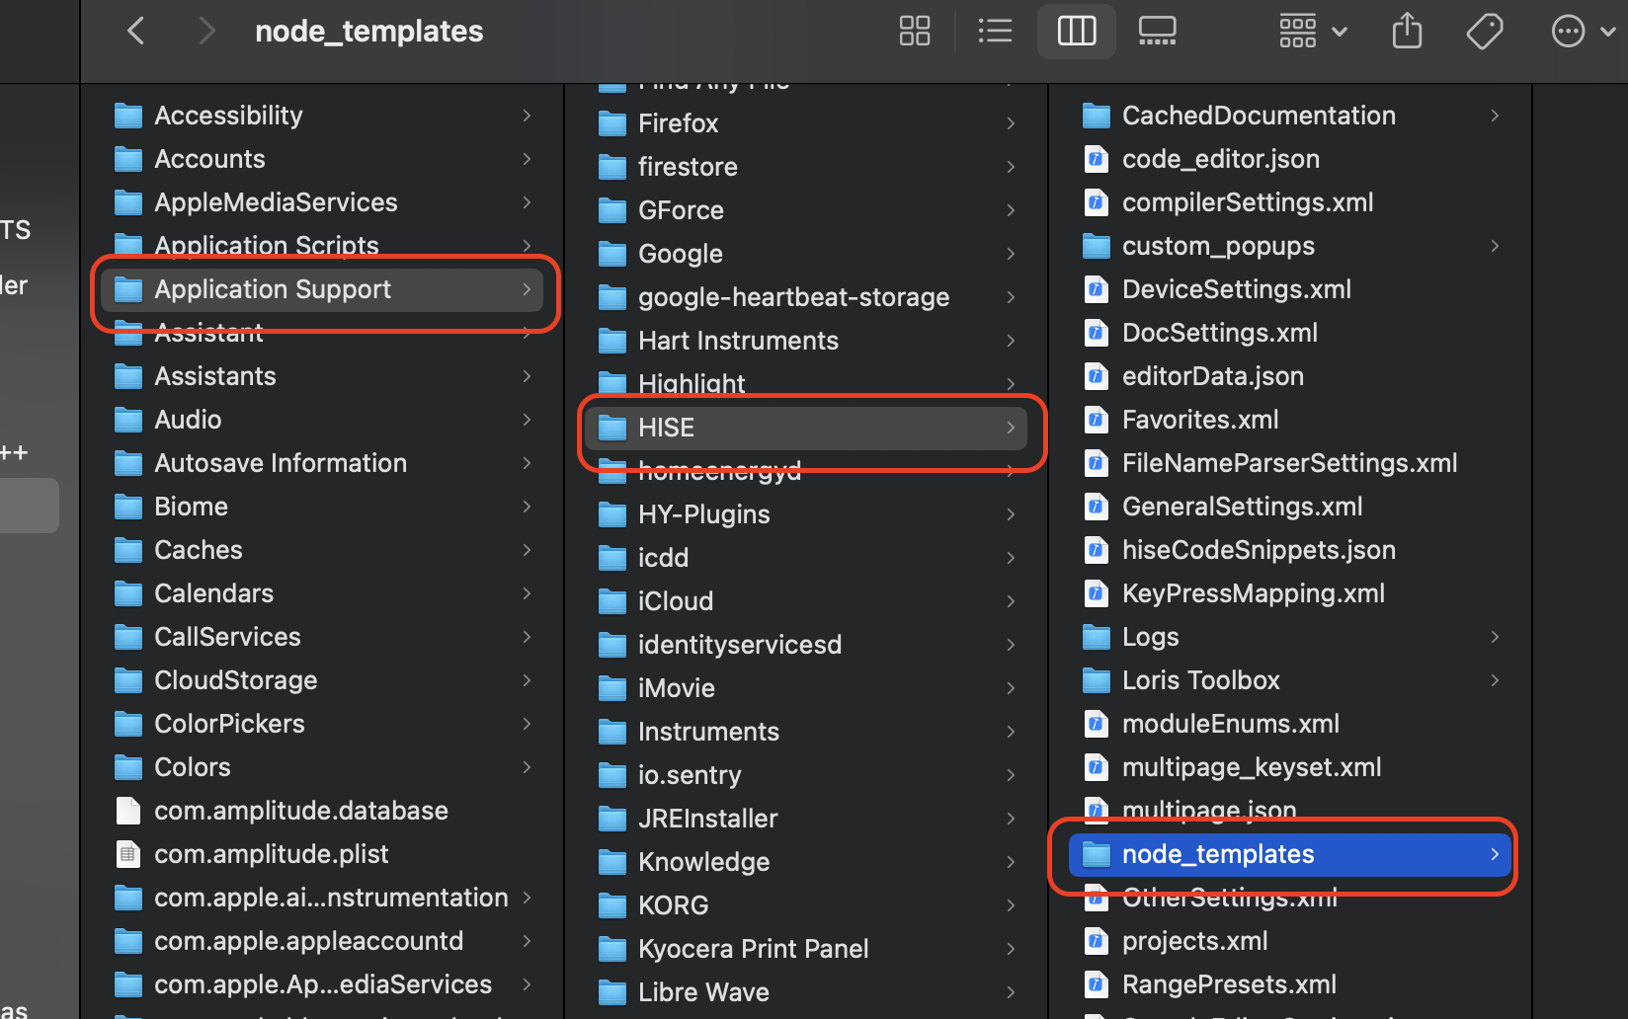The image size is (1628, 1019).
Task: Select the google-heartbeat-storage folder
Action: click(x=806, y=297)
